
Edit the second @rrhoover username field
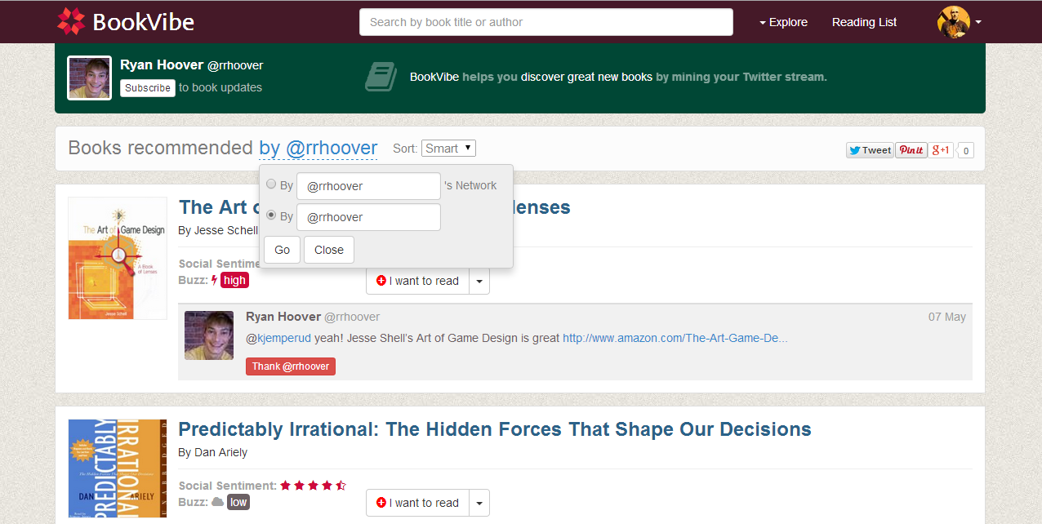coord(368,217)
